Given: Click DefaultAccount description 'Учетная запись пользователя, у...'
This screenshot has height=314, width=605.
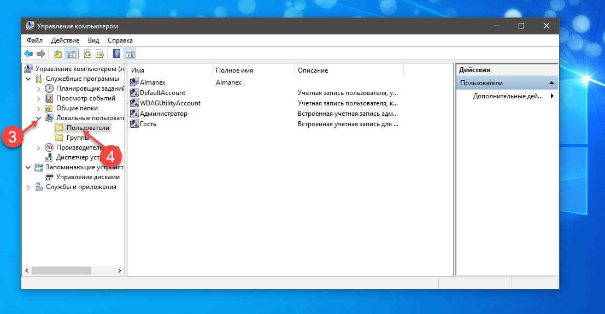Looking at the screenshot, I should [x=348, y=93].
